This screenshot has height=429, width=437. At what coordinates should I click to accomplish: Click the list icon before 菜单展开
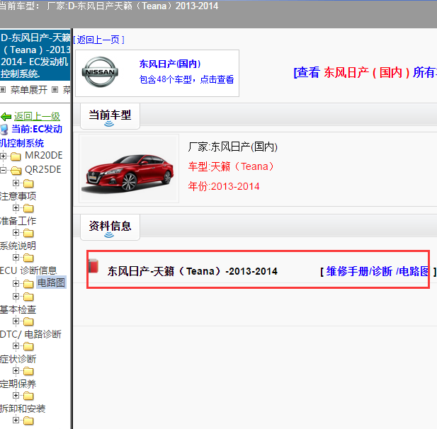click(3, 90)
